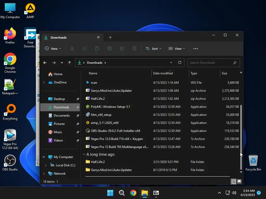Click Downloads breadcrumb in address bar

[95, 63]
